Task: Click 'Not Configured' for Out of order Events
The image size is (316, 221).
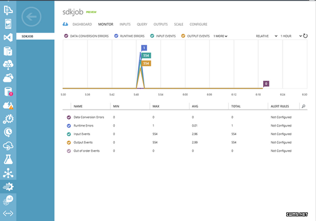Action: (x=281, y=151)
